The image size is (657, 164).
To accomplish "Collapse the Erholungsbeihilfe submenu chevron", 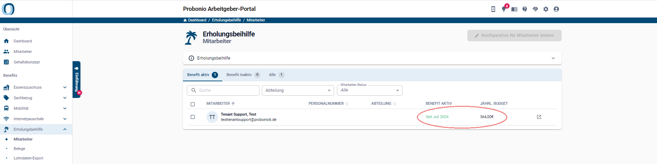I will [x=65, y=129].
